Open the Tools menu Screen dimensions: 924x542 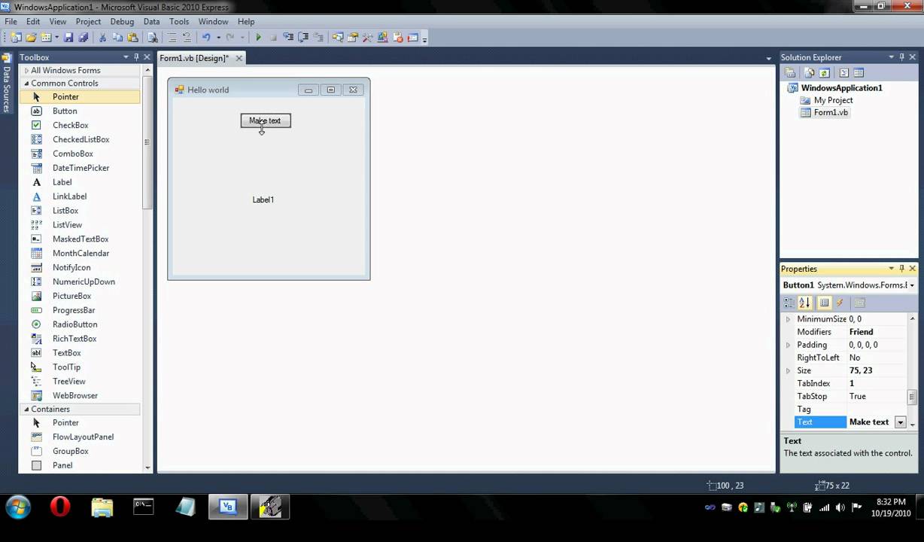tap(179, 21)
